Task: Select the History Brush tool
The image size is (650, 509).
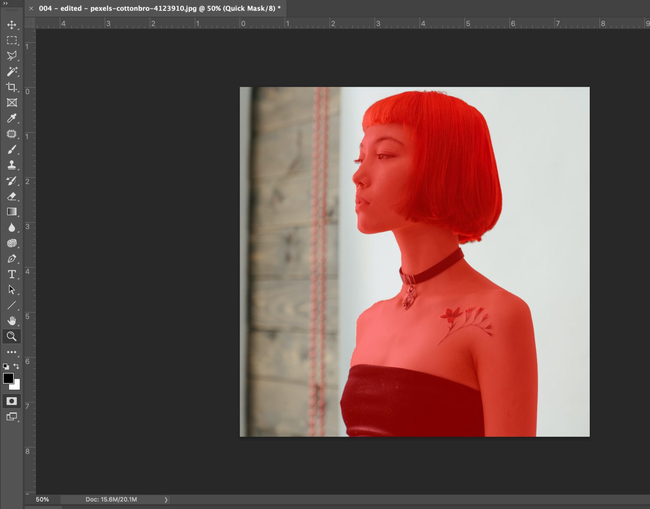Action: [12, 181]
